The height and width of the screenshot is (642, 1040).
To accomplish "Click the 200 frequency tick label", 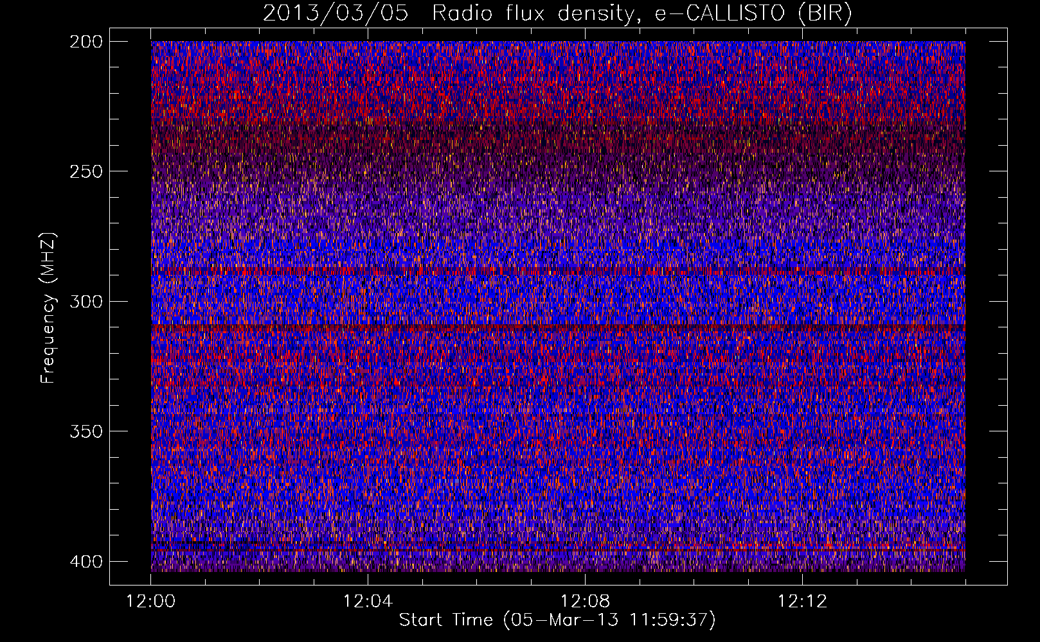I will click(86, 41).
